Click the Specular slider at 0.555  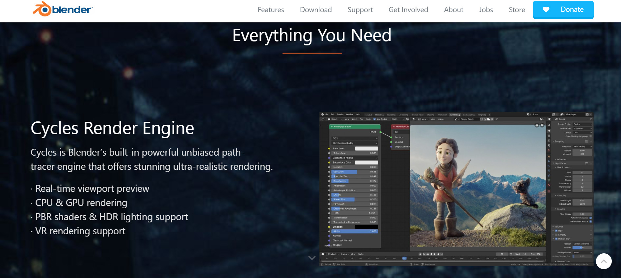(x=355, y=172)
